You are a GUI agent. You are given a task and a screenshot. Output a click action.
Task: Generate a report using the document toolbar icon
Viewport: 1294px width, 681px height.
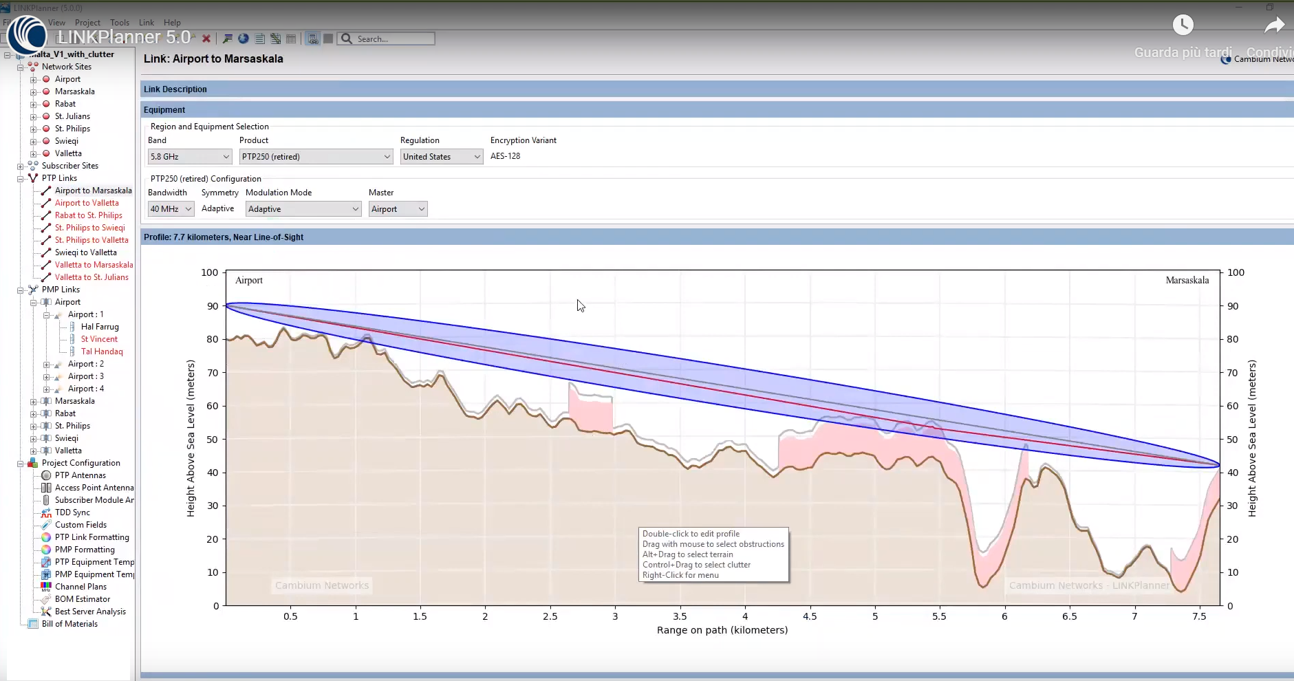[x=259, y=39]
